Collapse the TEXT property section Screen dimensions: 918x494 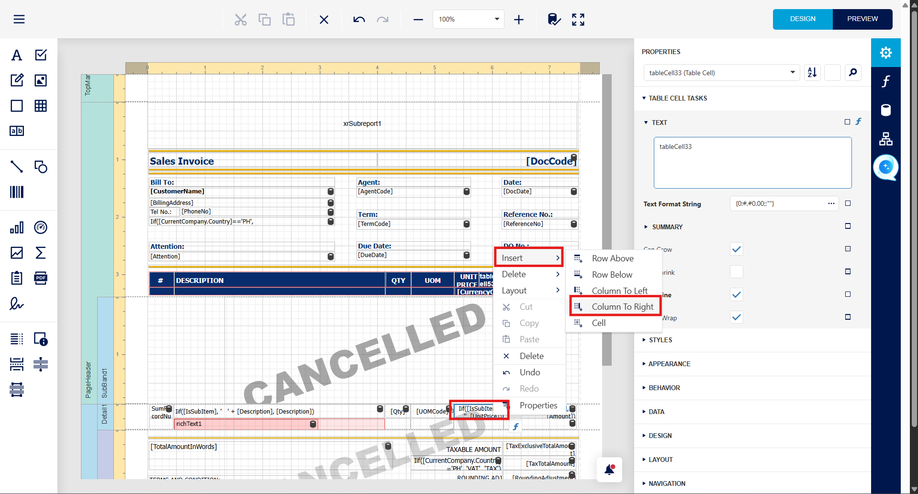pyautogui.click(x=656, y=123)
